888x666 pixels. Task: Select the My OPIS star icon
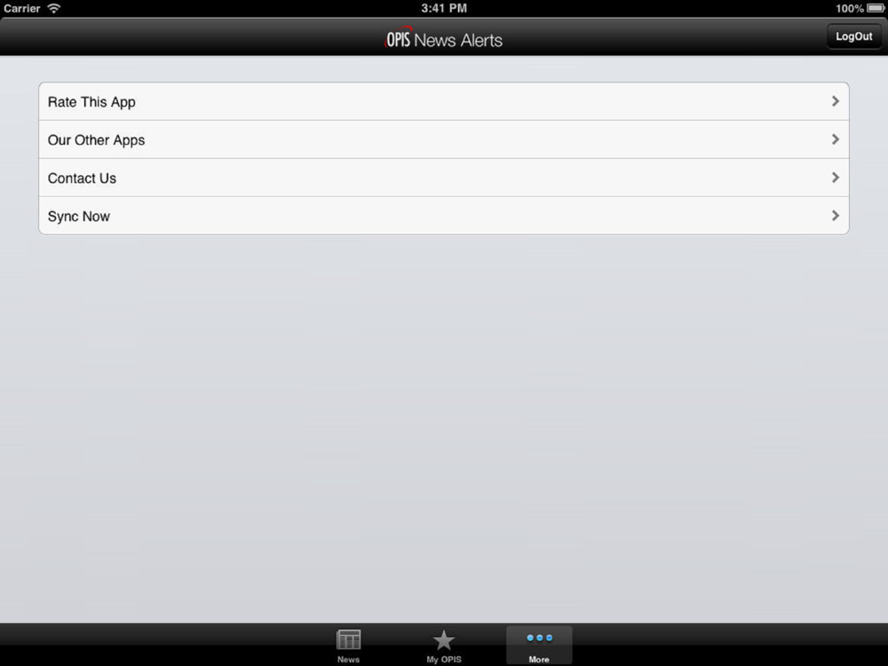click(443, 640)
